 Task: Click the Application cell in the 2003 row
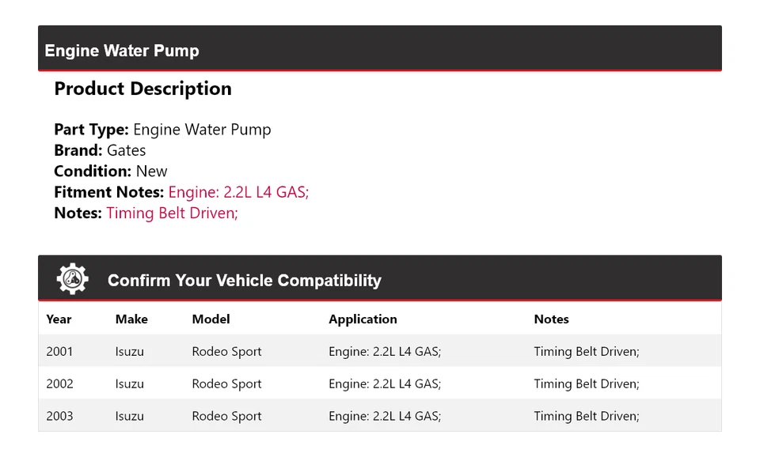(385, 417)
